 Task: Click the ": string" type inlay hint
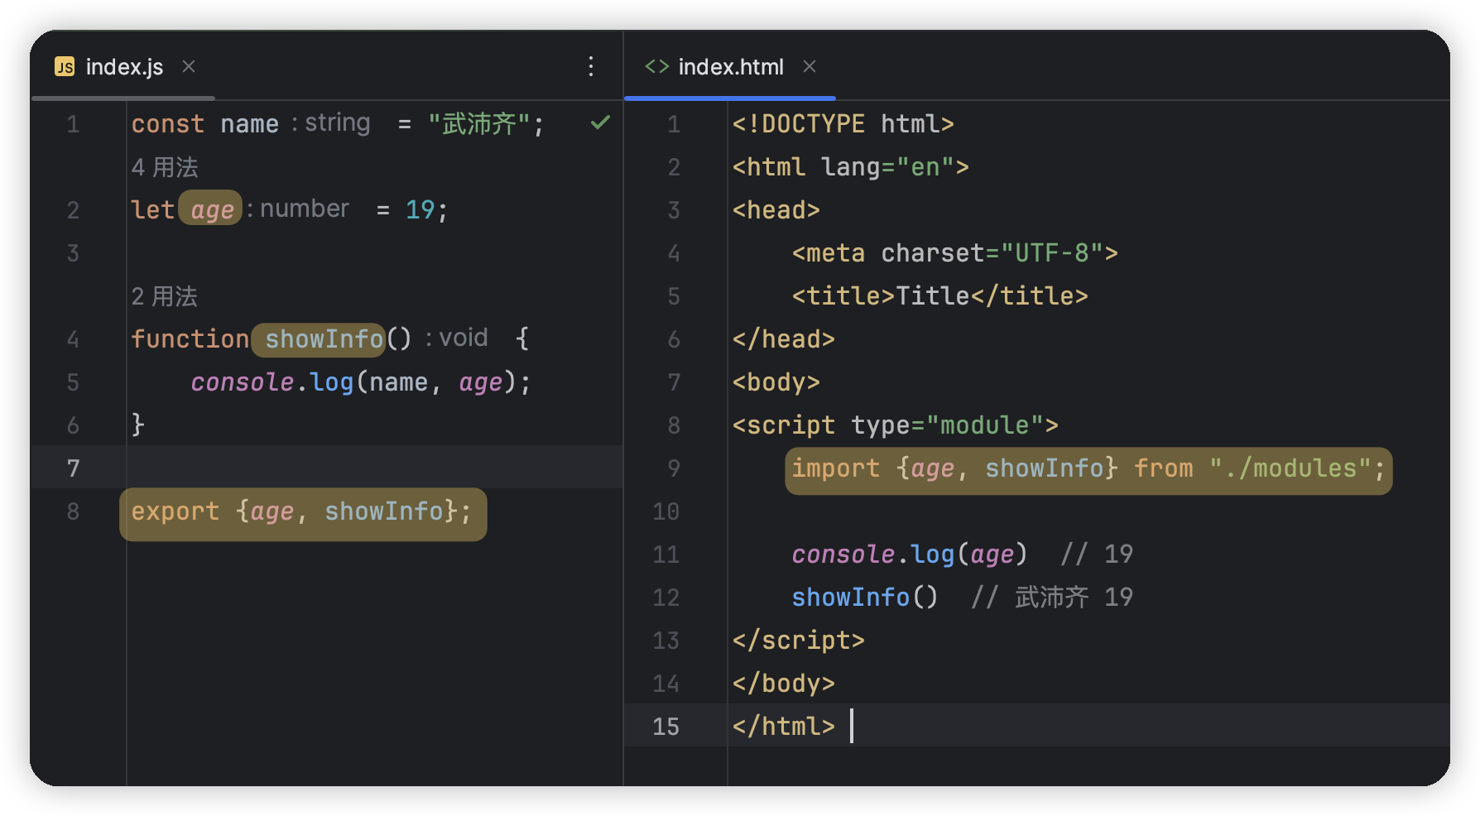[331, 123]
